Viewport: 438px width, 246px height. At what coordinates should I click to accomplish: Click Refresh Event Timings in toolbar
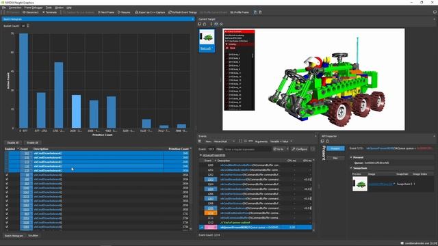tap(183, 12)
